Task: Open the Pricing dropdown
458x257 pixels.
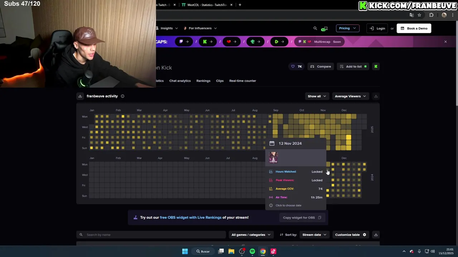Action: (347, 28)
